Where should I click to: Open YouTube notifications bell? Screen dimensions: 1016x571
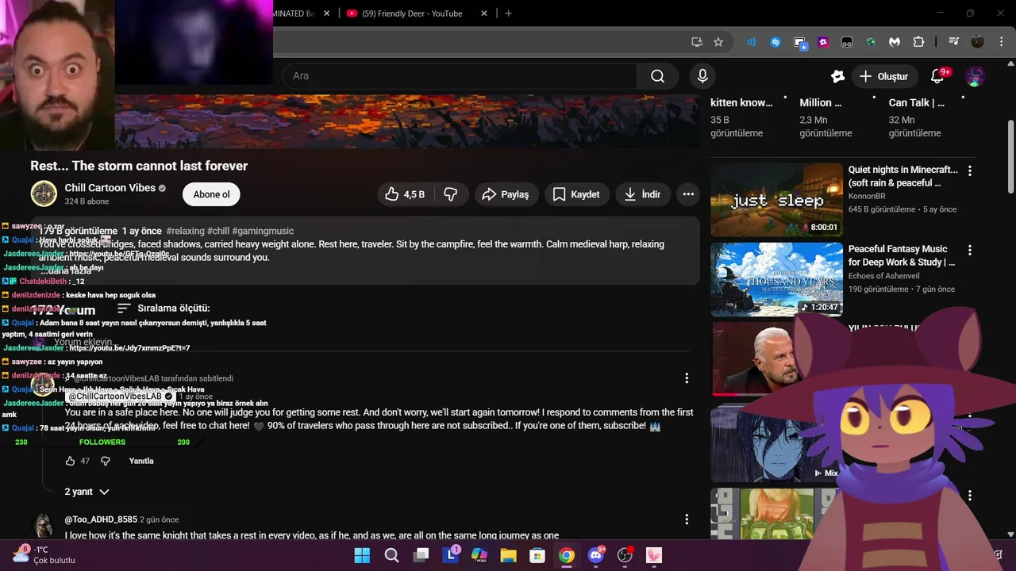[937, 76]
